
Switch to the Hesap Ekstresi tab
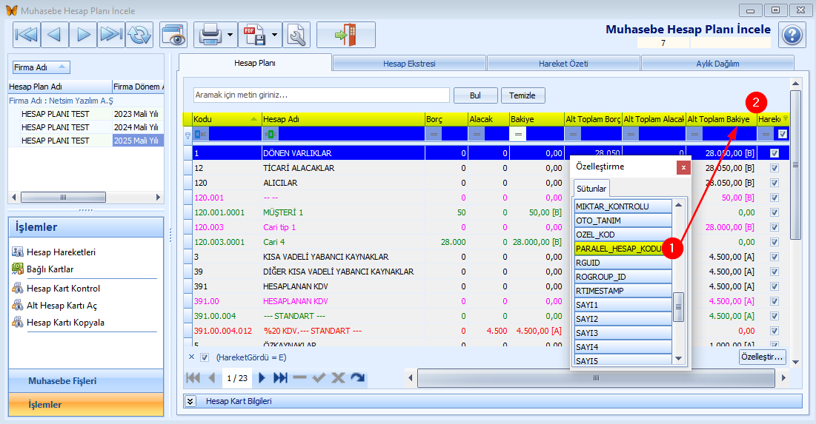[409, 64]
